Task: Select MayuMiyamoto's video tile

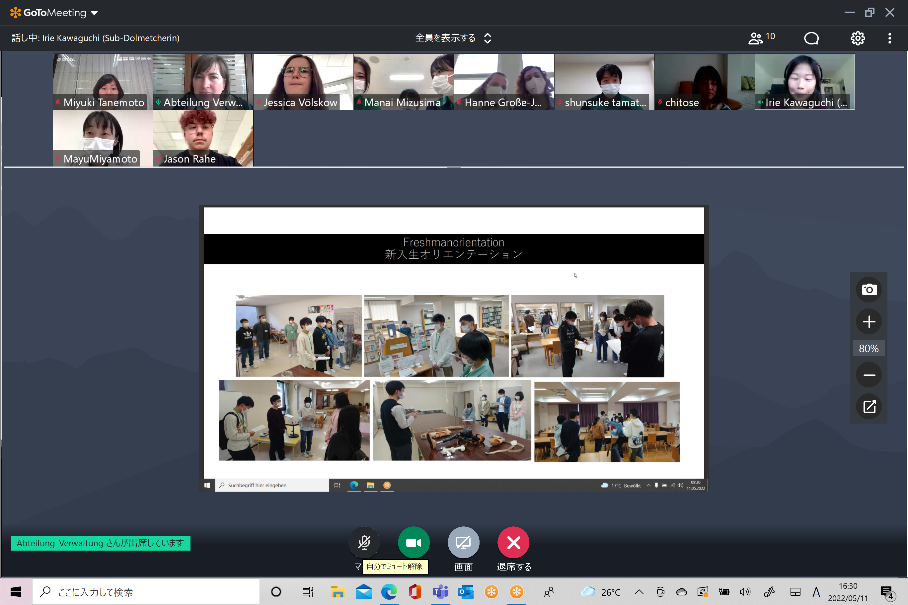Action: (x=103, y=139)
